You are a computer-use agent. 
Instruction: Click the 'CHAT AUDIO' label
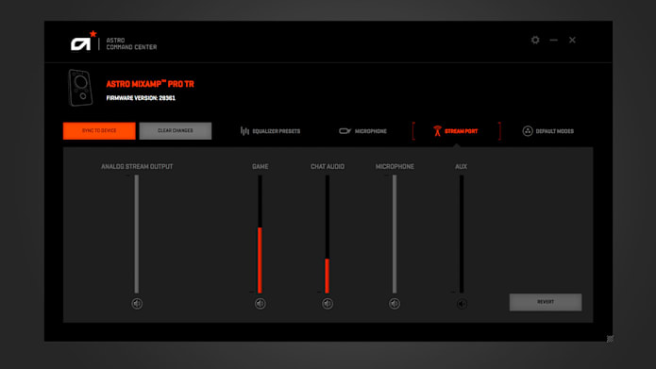coord(328,166)
